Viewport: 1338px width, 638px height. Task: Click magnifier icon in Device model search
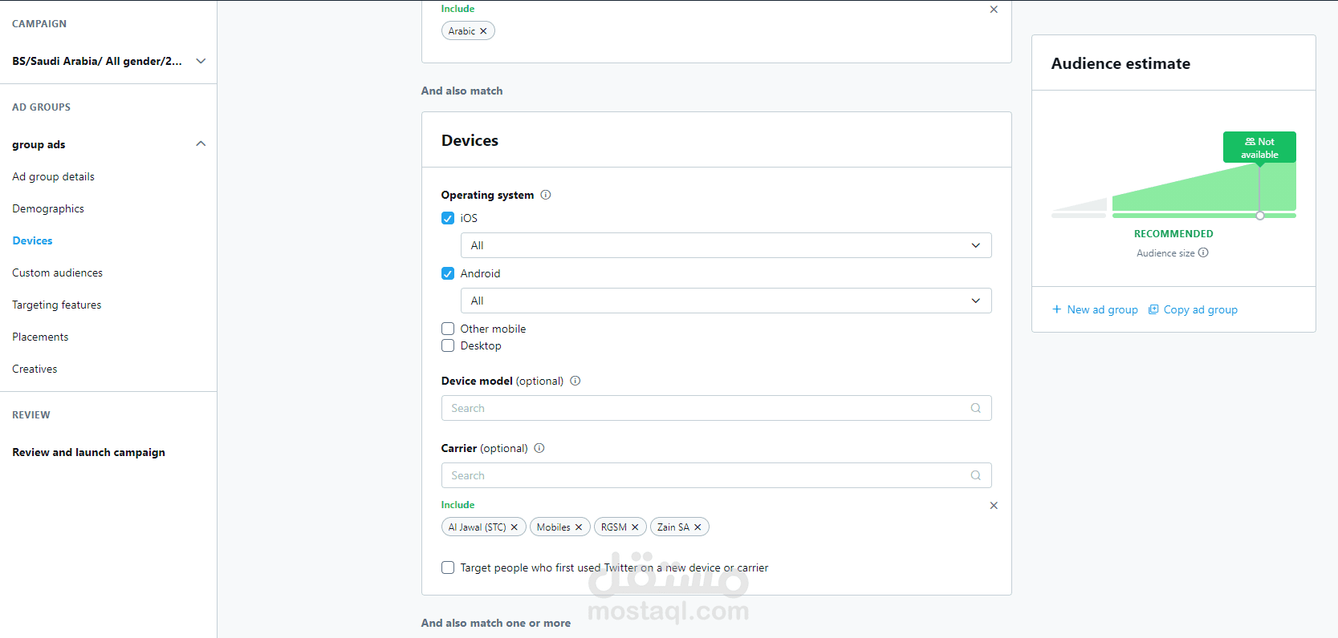pos(976,408)
